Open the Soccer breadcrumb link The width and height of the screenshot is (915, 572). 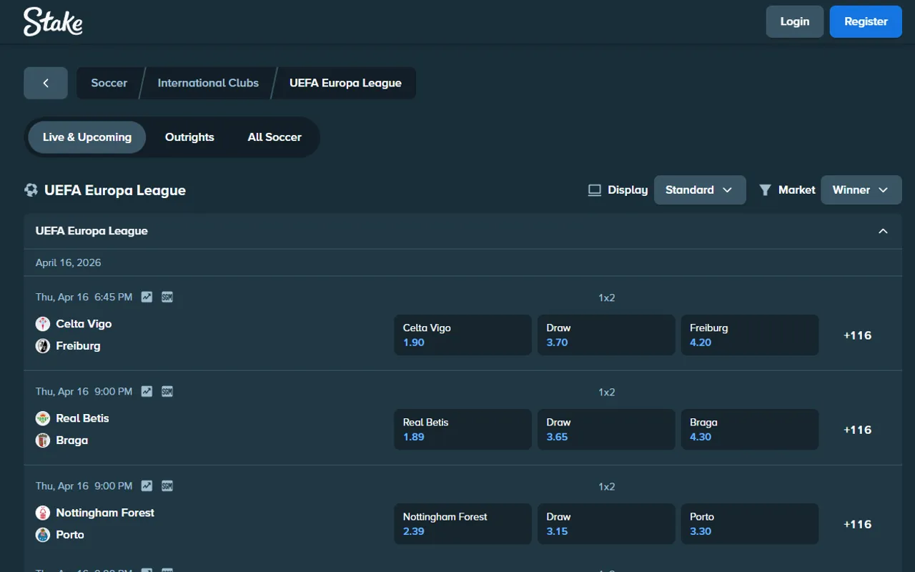coord(109,83)
